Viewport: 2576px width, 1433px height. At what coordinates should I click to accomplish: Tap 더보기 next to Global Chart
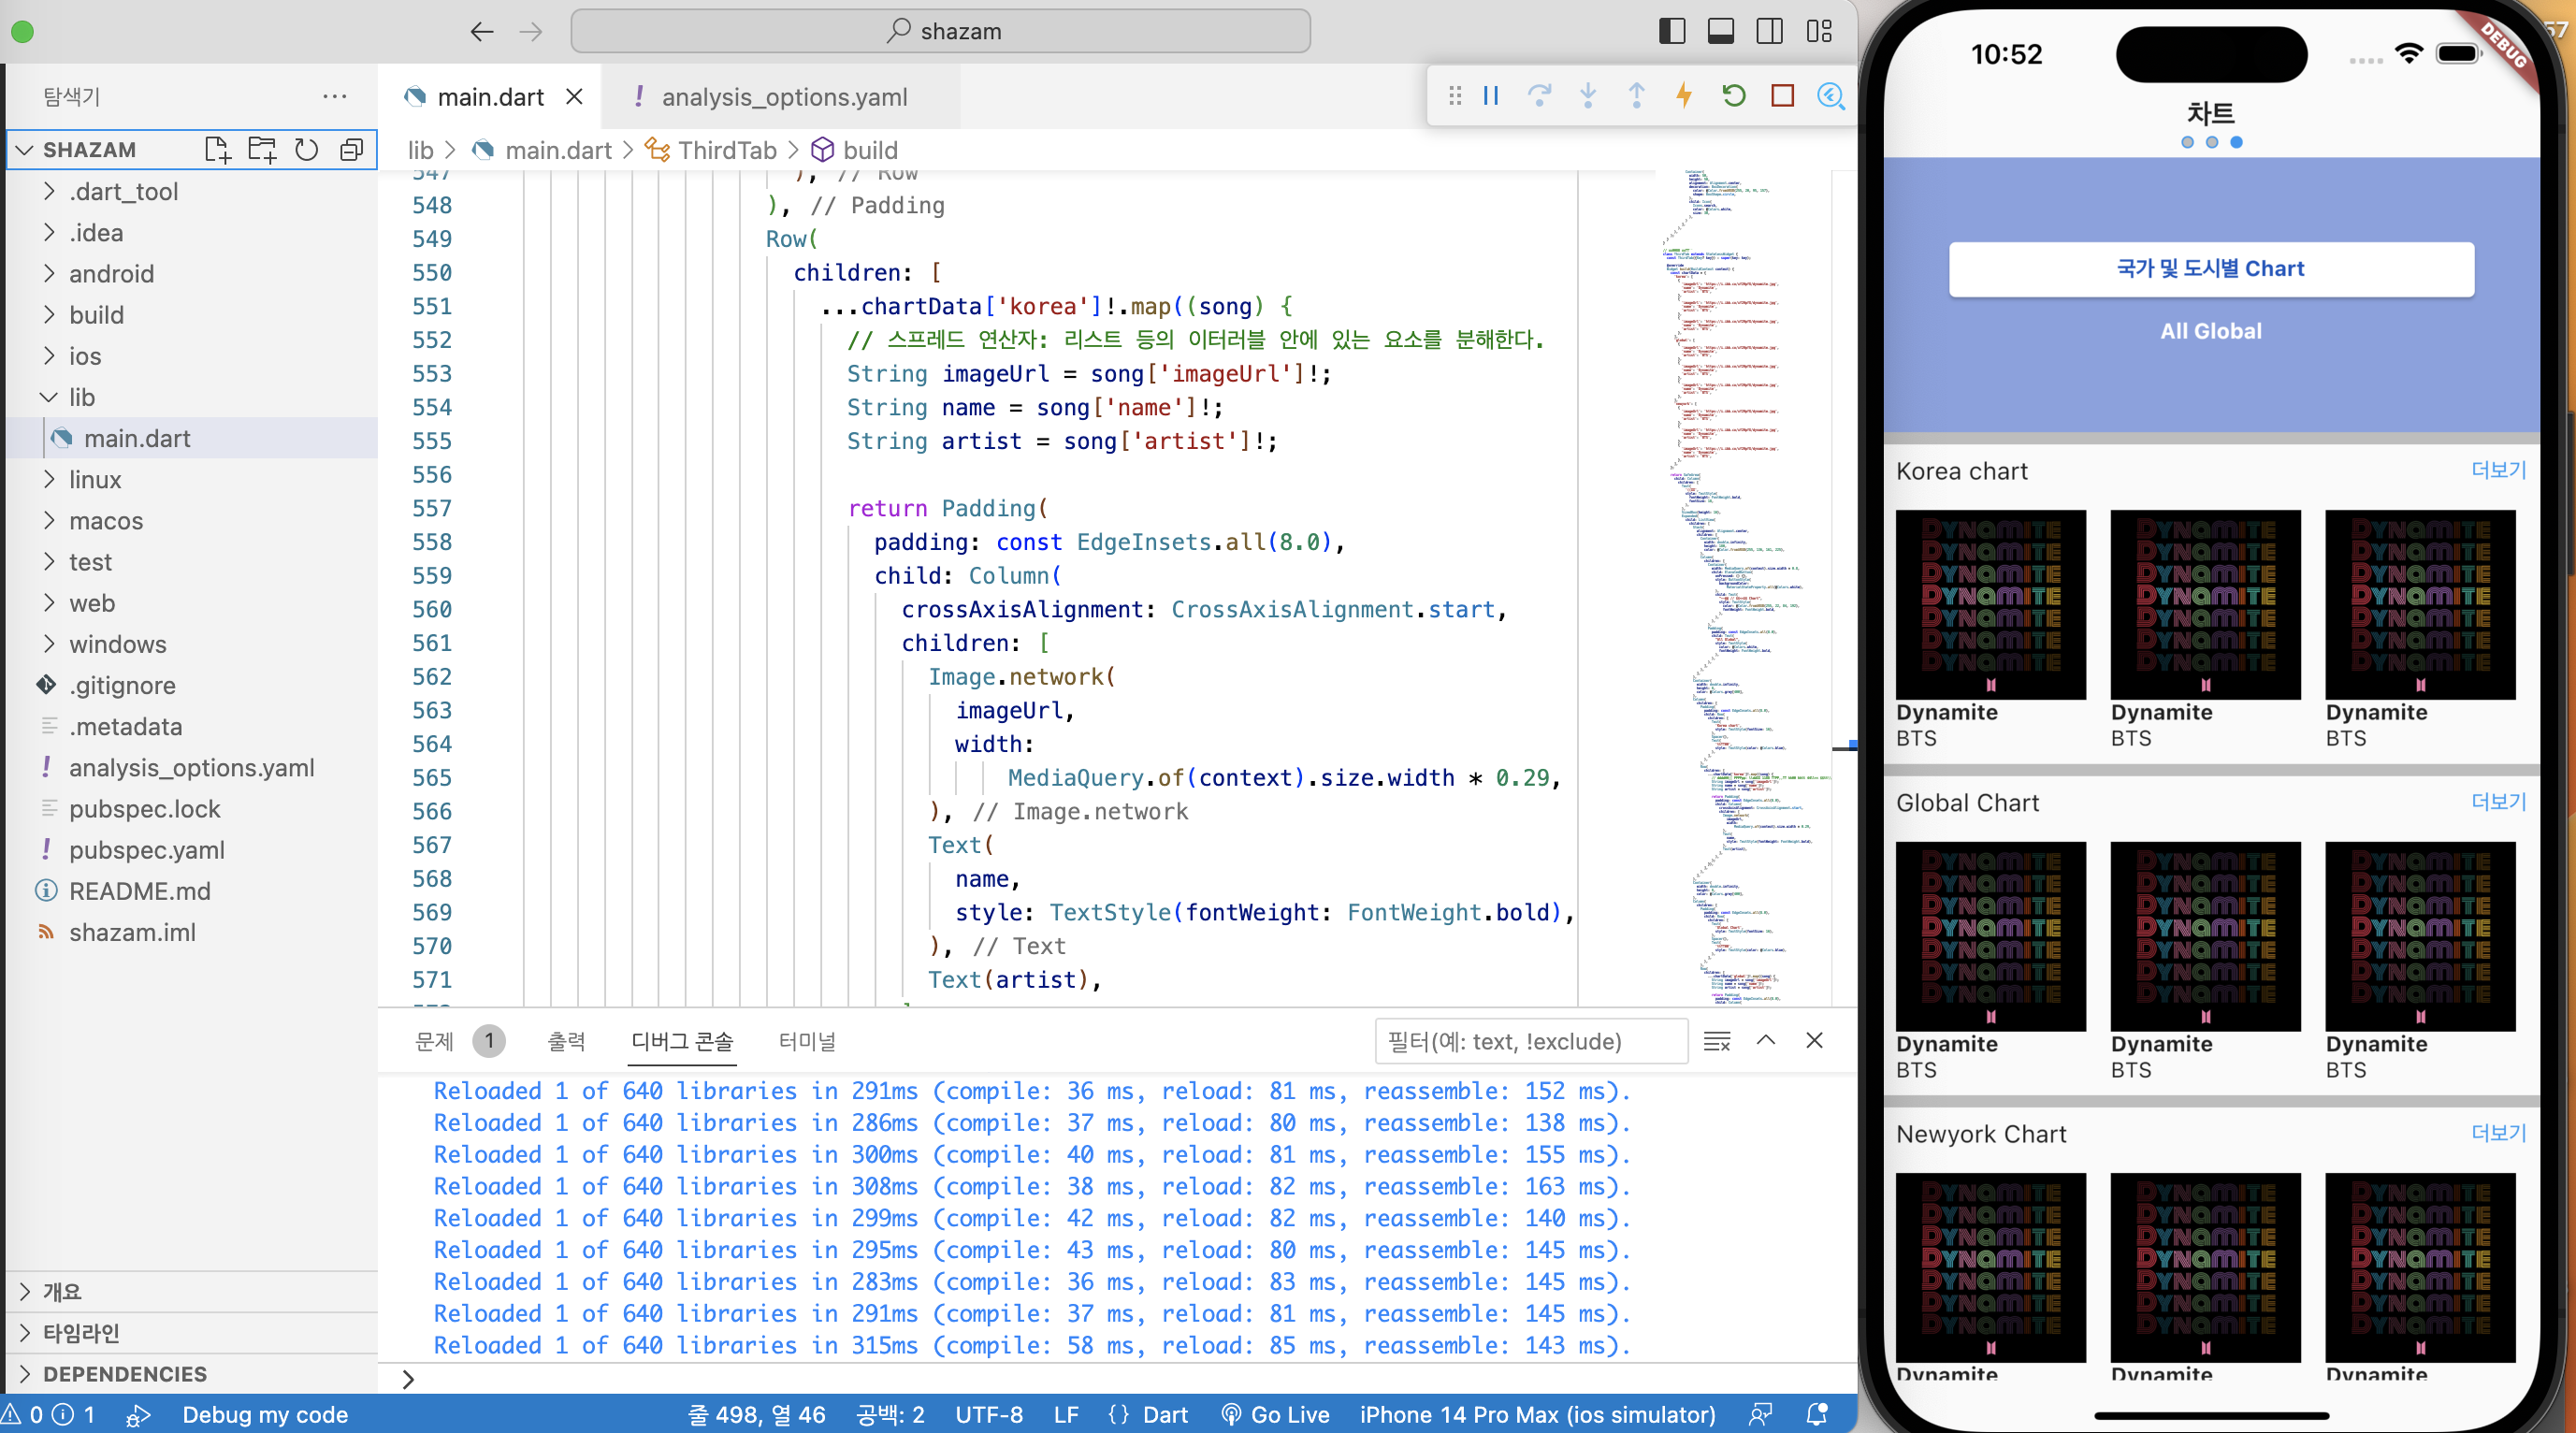coord(2499,802)
